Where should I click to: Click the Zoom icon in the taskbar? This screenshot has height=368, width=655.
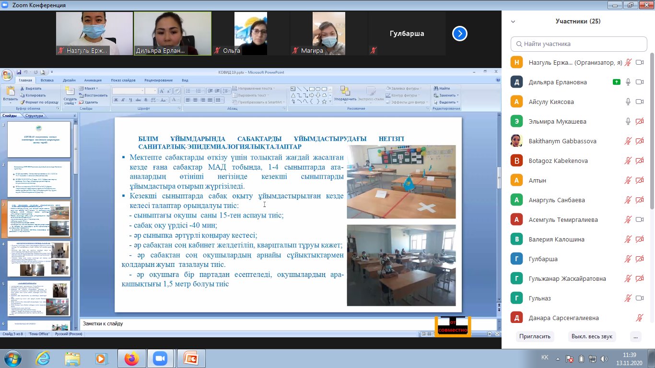click(160, 358)
